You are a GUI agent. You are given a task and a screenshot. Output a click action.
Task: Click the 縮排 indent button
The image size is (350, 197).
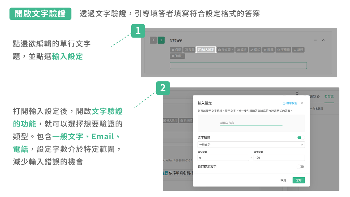click(242, 50)
